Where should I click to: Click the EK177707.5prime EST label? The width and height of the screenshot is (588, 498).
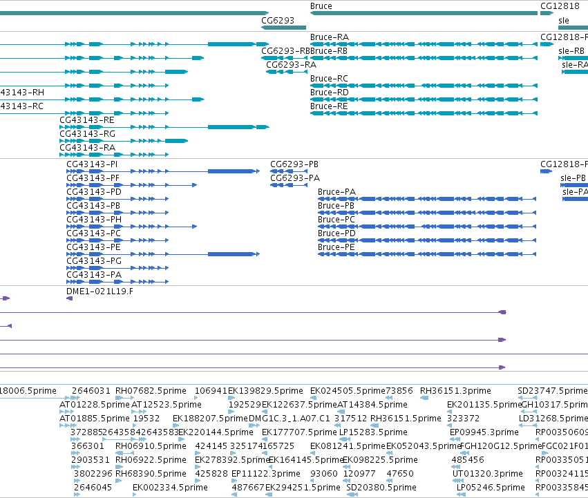[299, 432]
